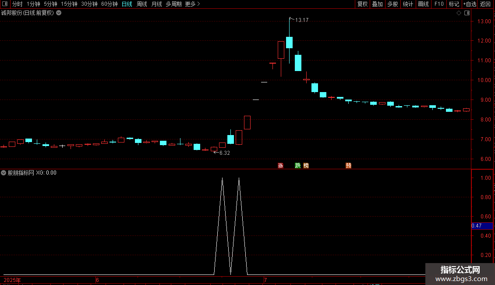Click month 6 marker on the time axis

[x=97, y=280]
